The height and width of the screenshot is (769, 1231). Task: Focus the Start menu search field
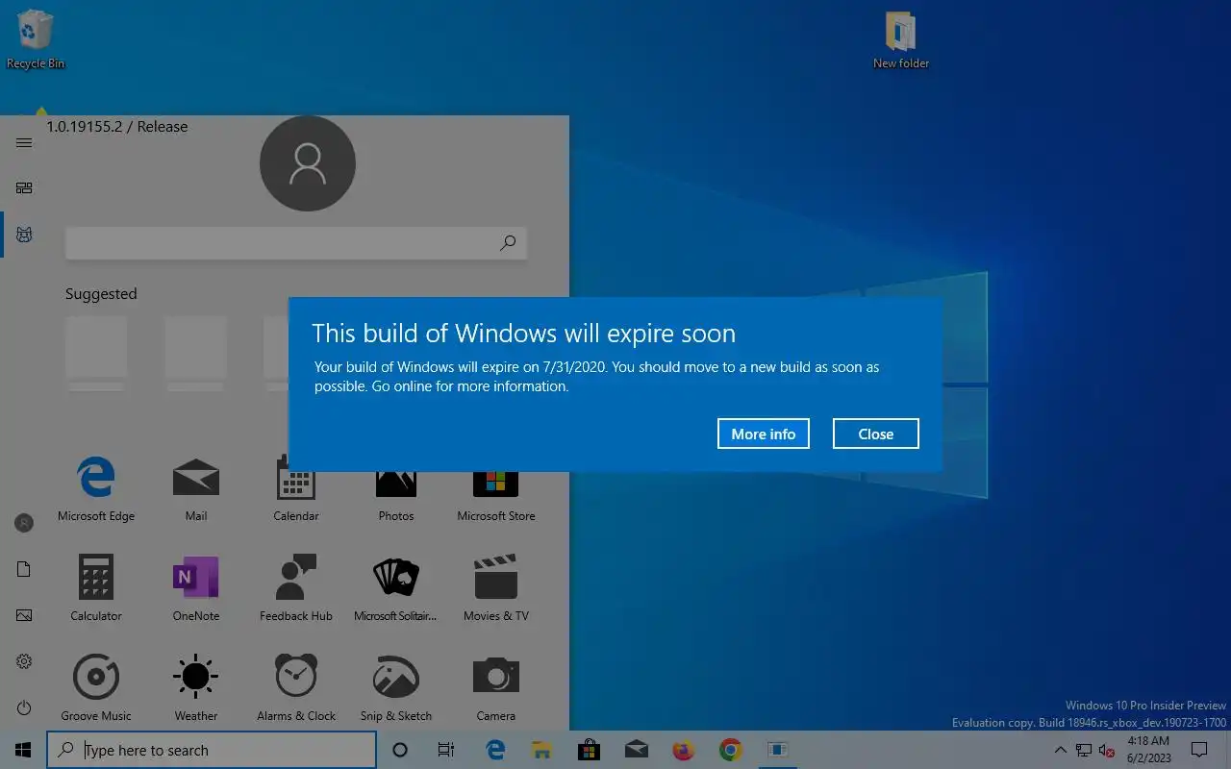296,243
